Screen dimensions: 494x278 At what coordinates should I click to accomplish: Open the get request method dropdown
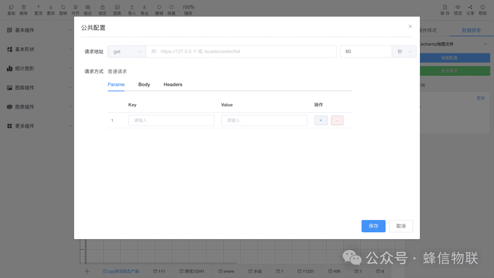(127, 52)
